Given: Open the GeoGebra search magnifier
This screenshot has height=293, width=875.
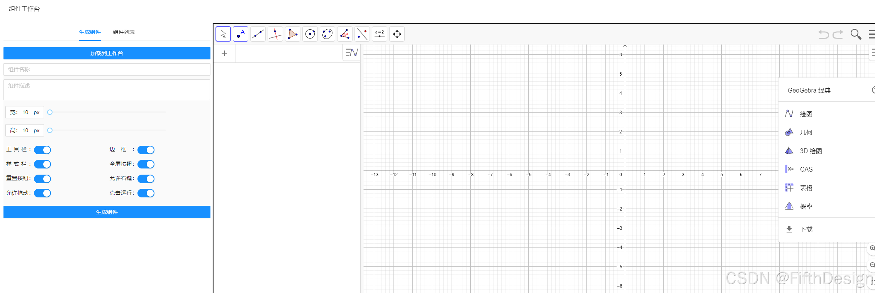Looking at the screenshot, I should [856, 34].
